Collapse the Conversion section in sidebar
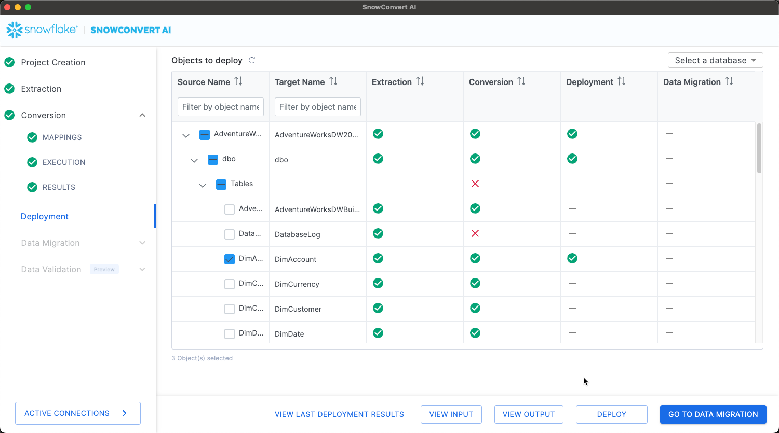Image resolution: width=779 pixels, height=433 pixels. coord(142,115)
